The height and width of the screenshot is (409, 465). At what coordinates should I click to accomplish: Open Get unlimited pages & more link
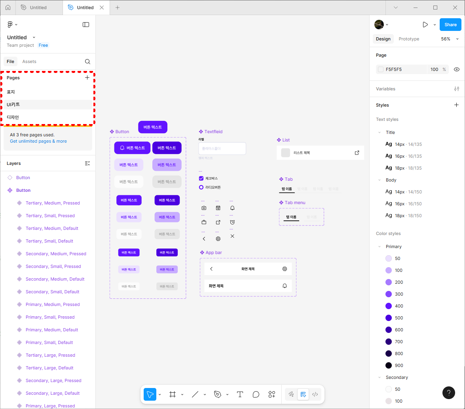tap(38, 141)
